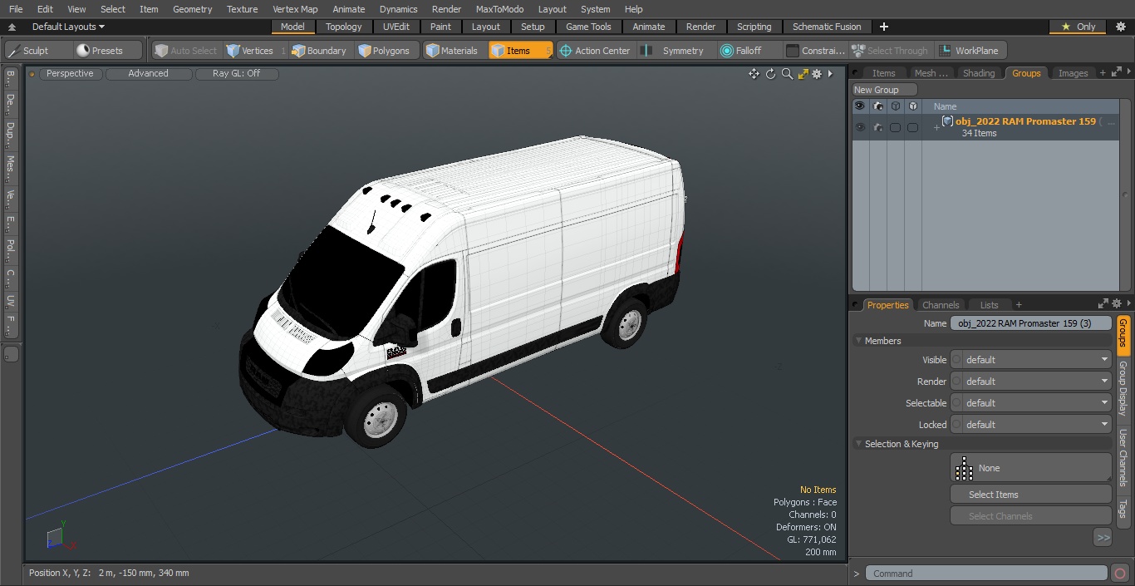Click the double-arrow expand button in Properties
The image size is (1135, 586).
tap(1103, 538)
